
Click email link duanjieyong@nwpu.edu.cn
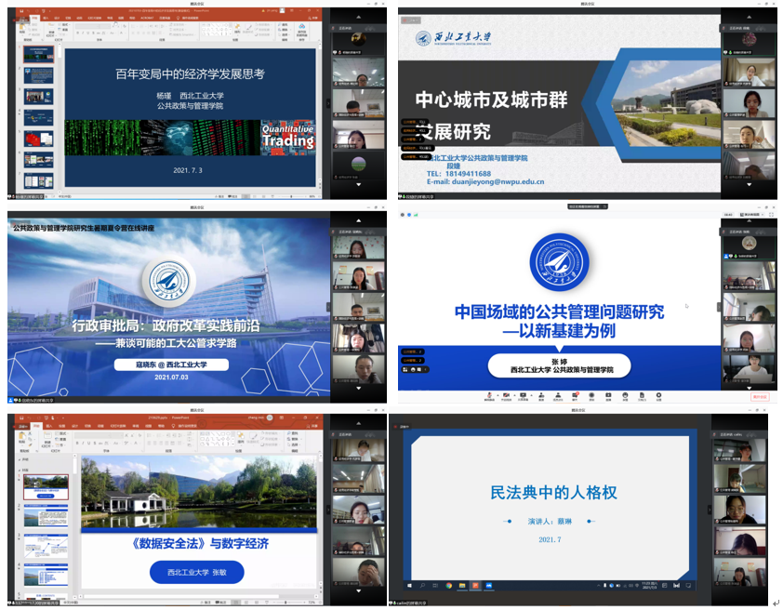click(498, 183)
